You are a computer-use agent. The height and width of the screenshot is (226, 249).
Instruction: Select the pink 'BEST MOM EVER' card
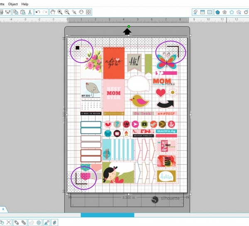tap(114, 96)
